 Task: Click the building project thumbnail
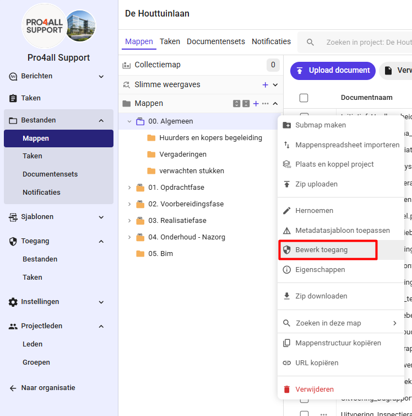80,26
